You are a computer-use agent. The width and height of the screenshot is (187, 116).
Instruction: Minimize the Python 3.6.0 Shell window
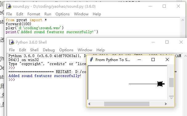click(153, 42)
